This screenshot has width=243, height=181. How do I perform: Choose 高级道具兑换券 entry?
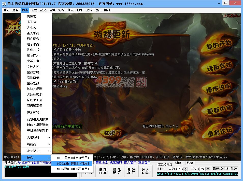(36, 119)
